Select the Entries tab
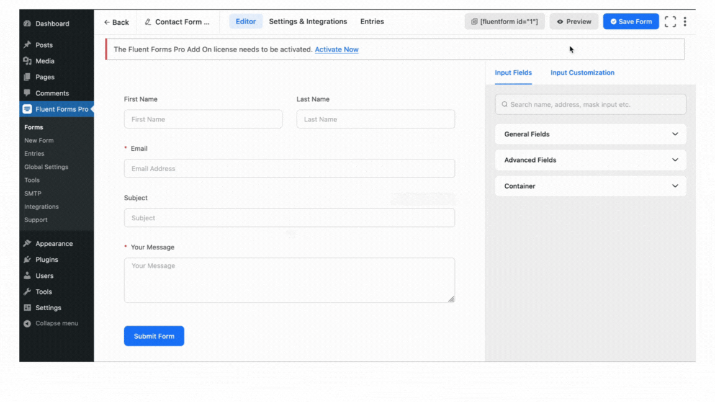This screenshot has height=402, width=715. (372, 21)
